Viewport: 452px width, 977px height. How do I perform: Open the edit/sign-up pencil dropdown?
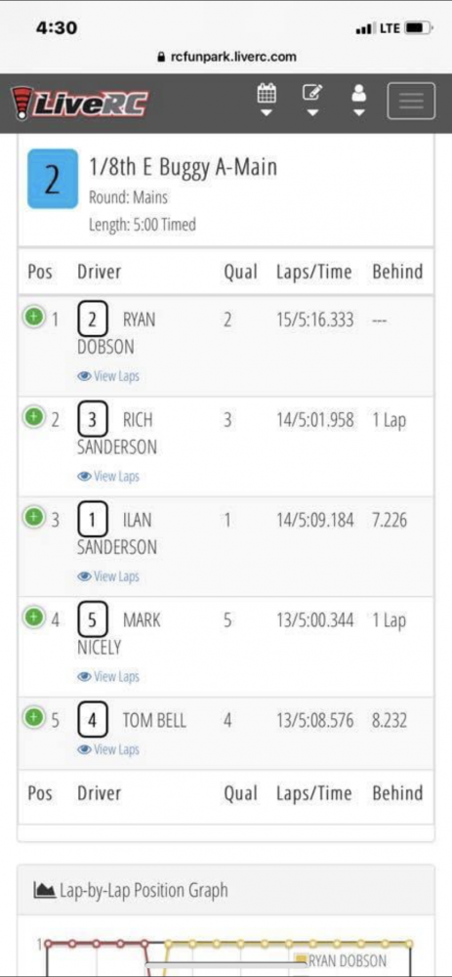tap(312, 101)
